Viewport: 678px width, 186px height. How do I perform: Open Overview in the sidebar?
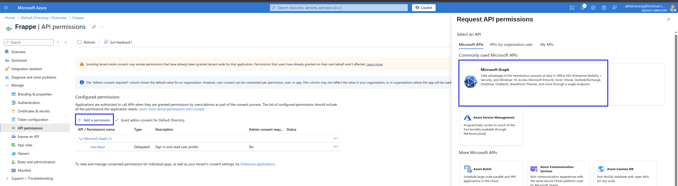click(x=18, y=52)
